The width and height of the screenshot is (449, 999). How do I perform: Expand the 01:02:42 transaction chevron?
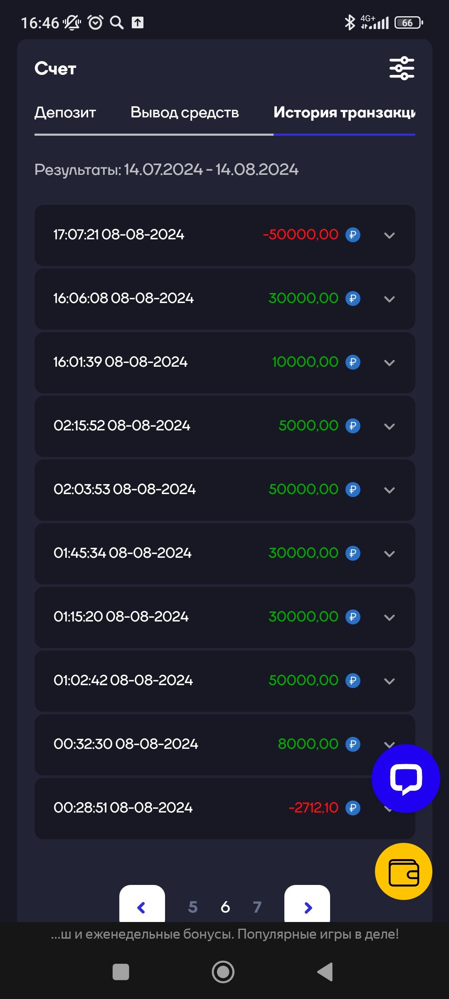[x=389, y=681]
